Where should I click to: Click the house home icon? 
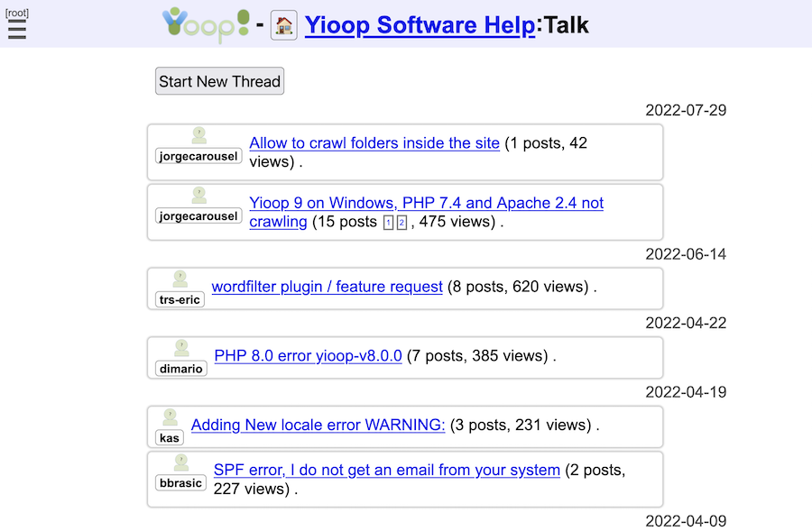pyautogui.click(x=284, y=25)
